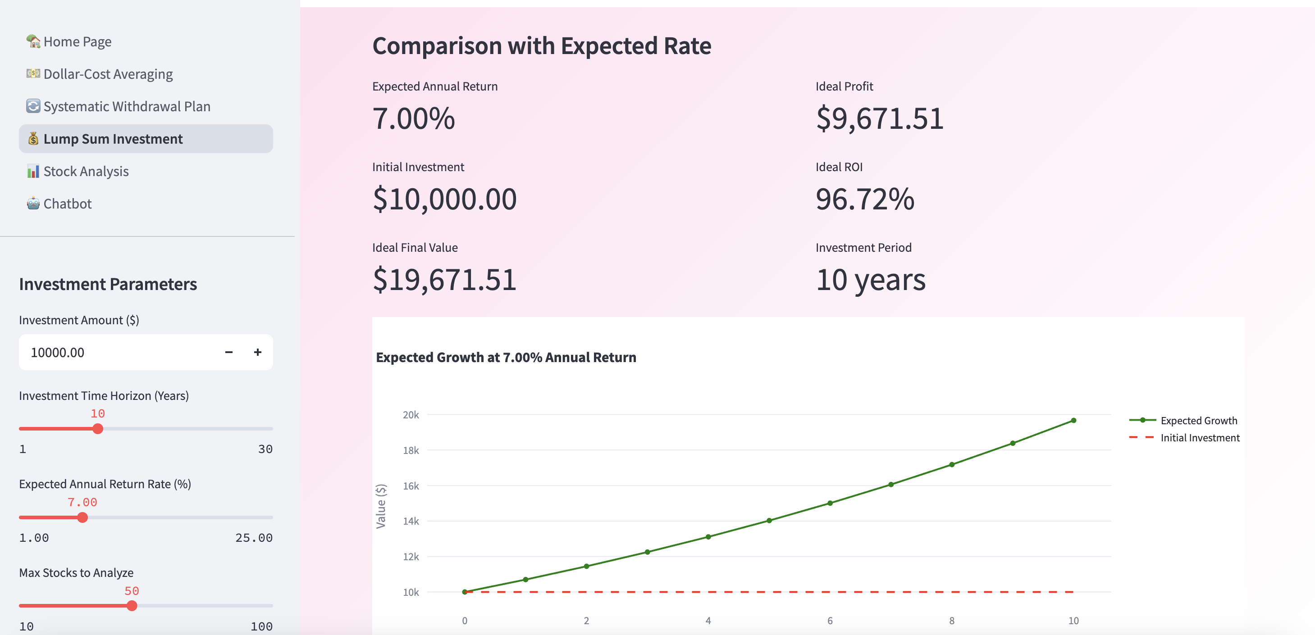Go to the Systematic Withdrawal Plan page
The width and height of the screenshot is (1315, 635).
pyautogui.click(x=127, y=107)
